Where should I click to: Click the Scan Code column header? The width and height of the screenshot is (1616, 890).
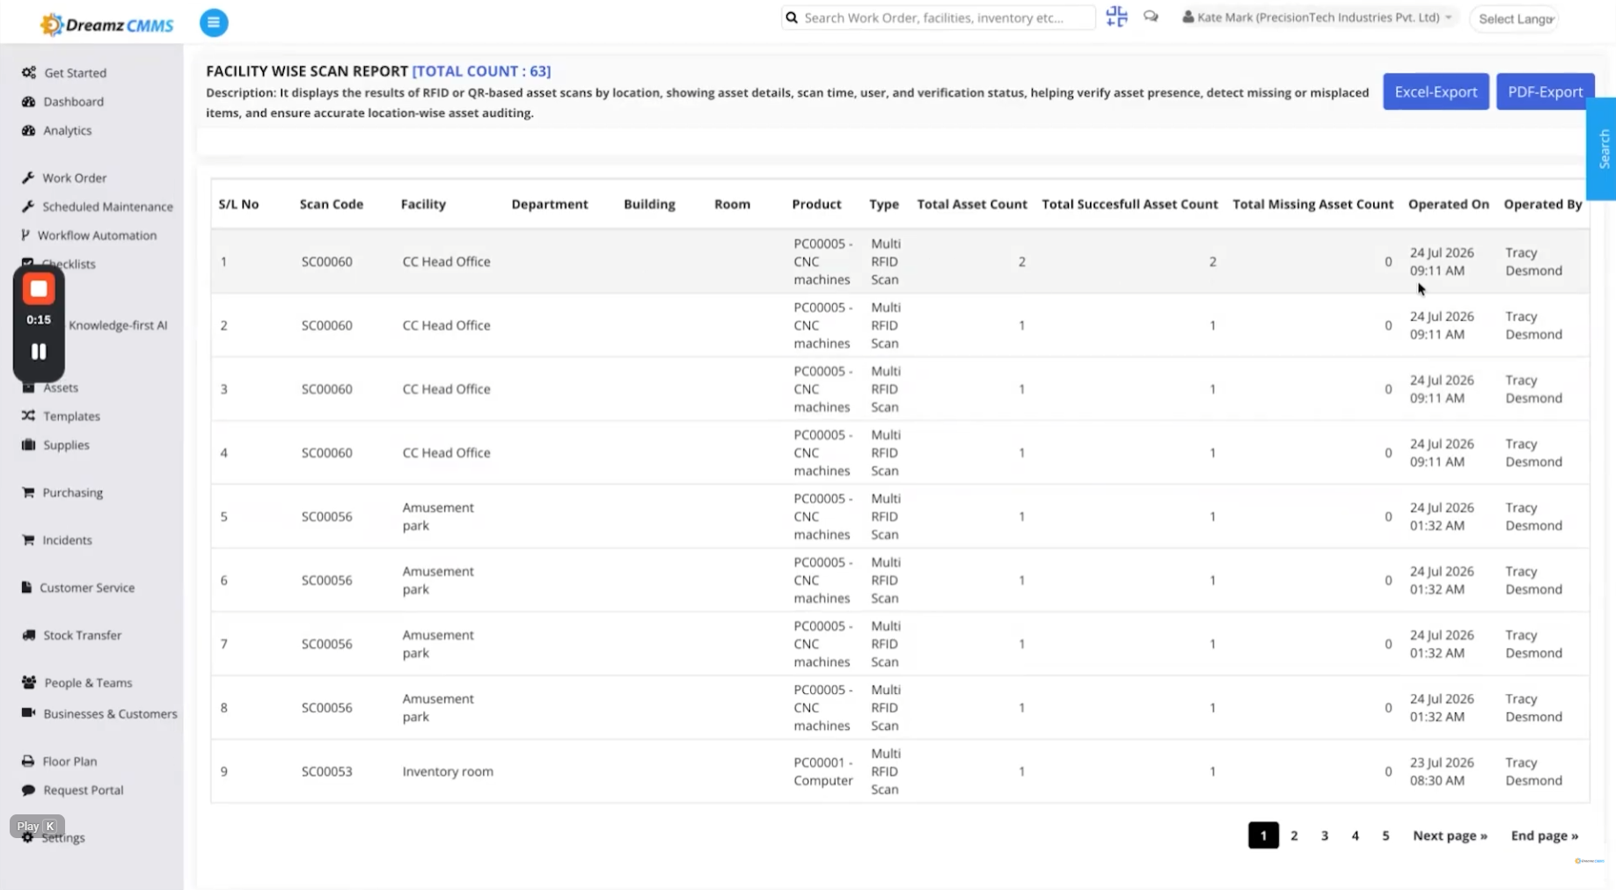(x=331, y=204)
